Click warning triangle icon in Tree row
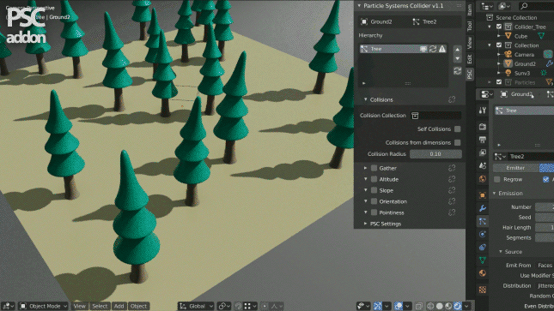Viewport: 554px width, 311px height. 442,49
